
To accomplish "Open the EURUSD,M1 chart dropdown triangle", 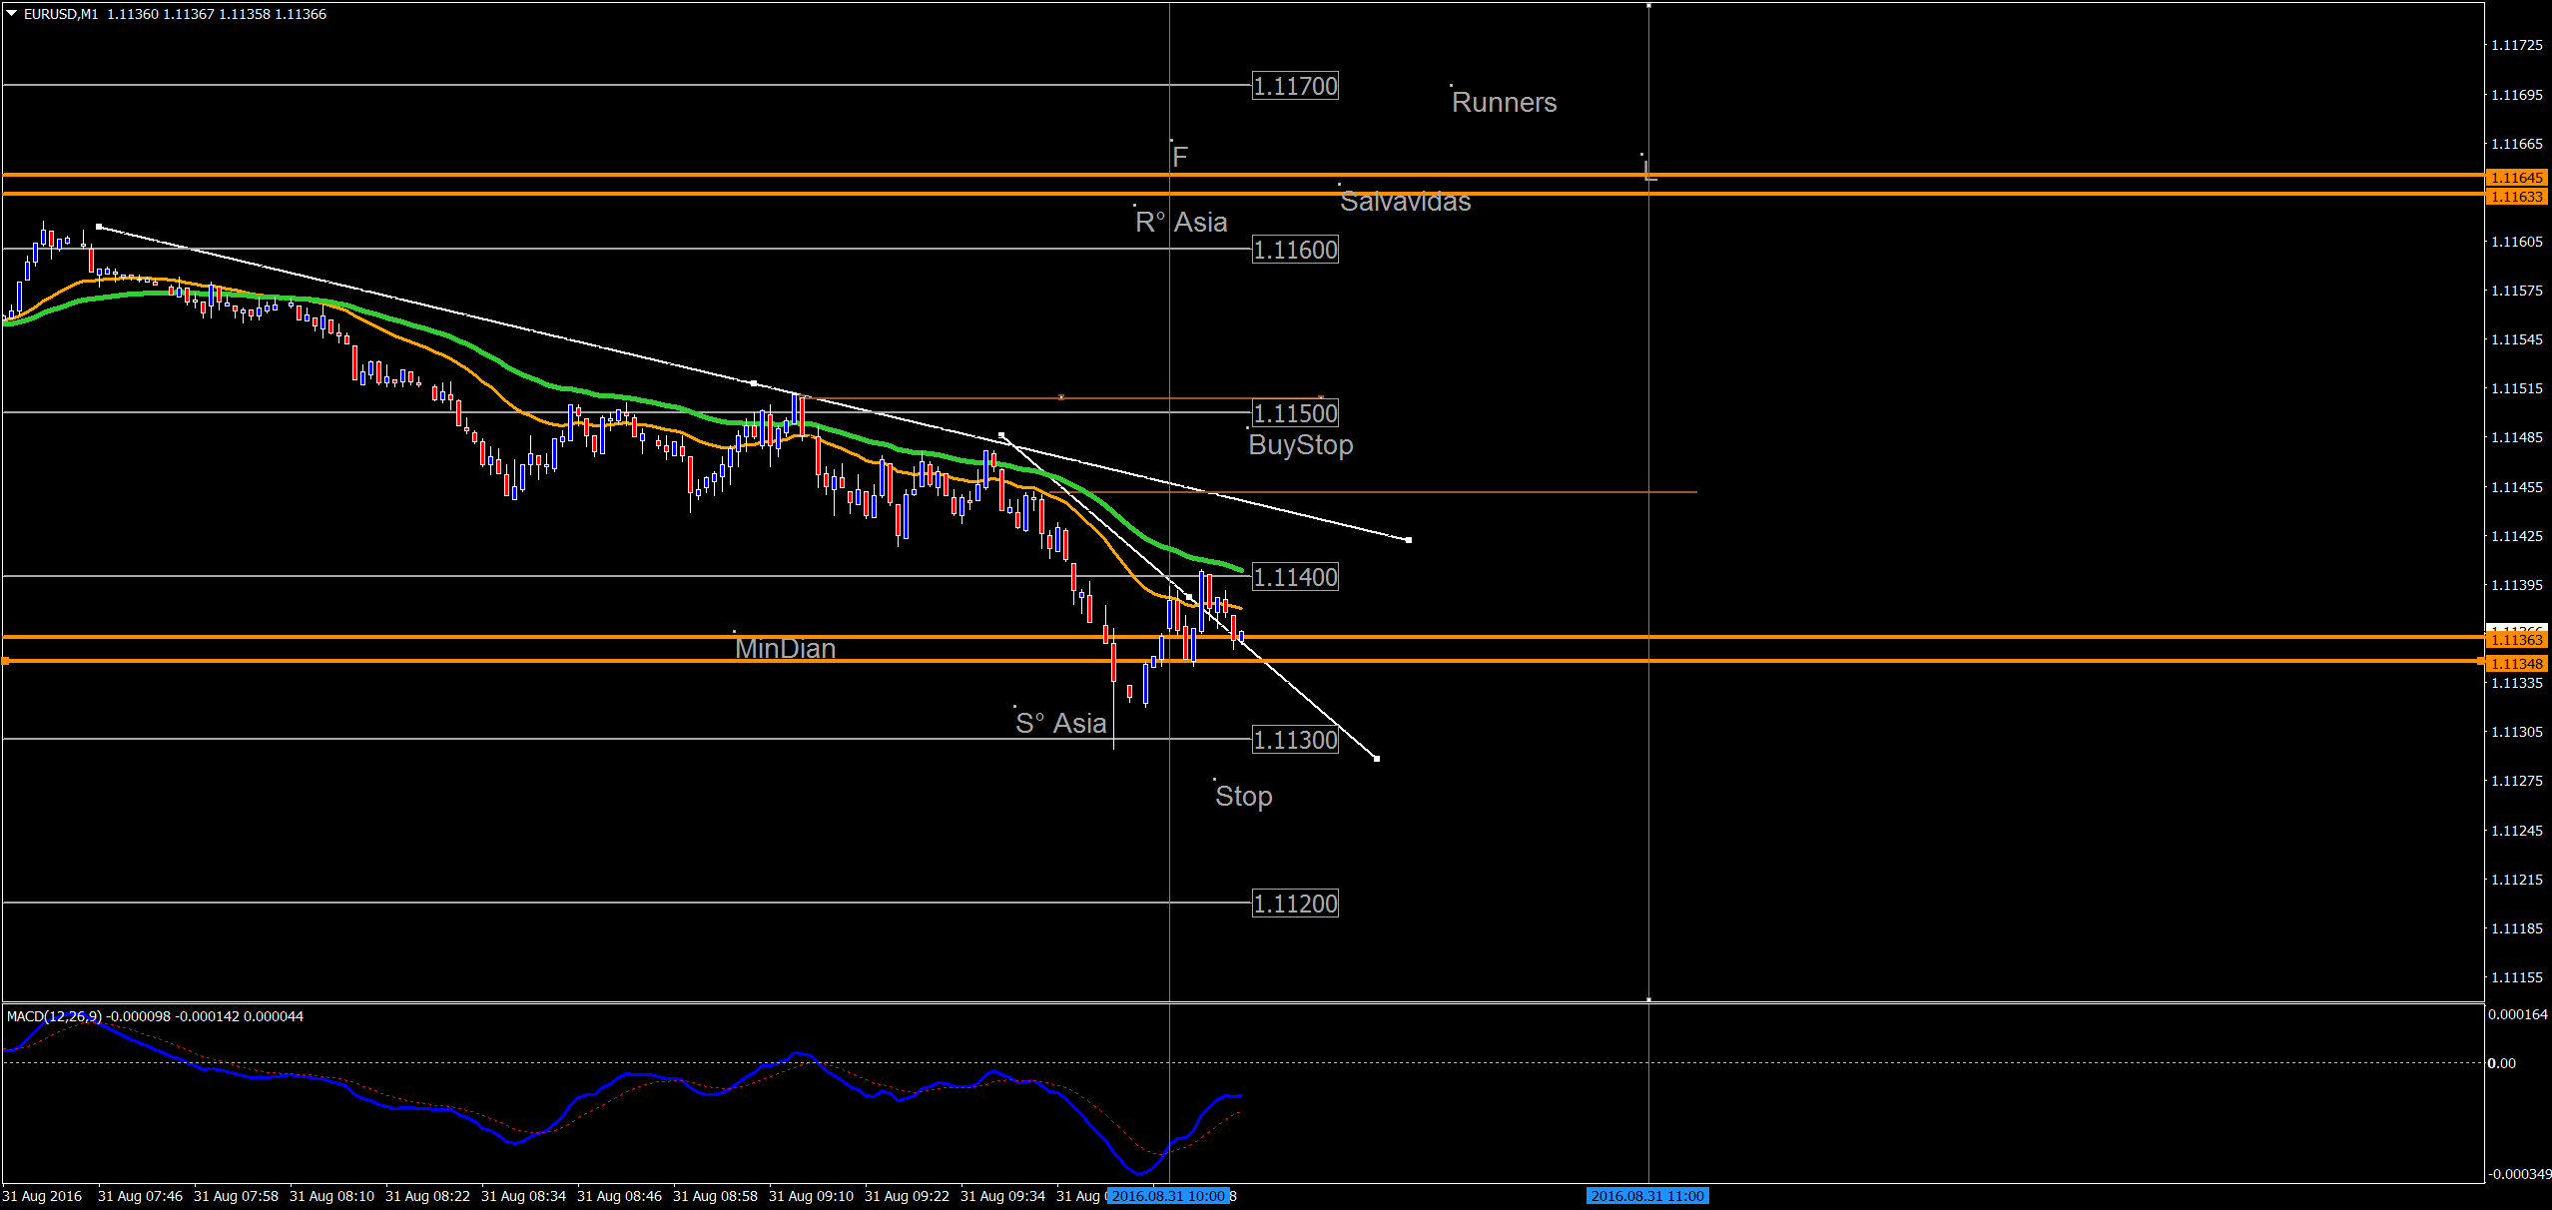I will coord(12,14).
